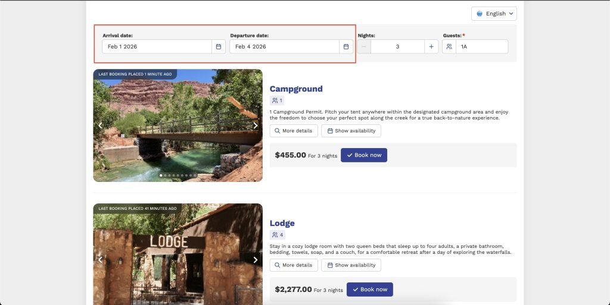Viewport: 610px width, 305px height.
Task: Book the Lodge now
Action: [369, 290]
